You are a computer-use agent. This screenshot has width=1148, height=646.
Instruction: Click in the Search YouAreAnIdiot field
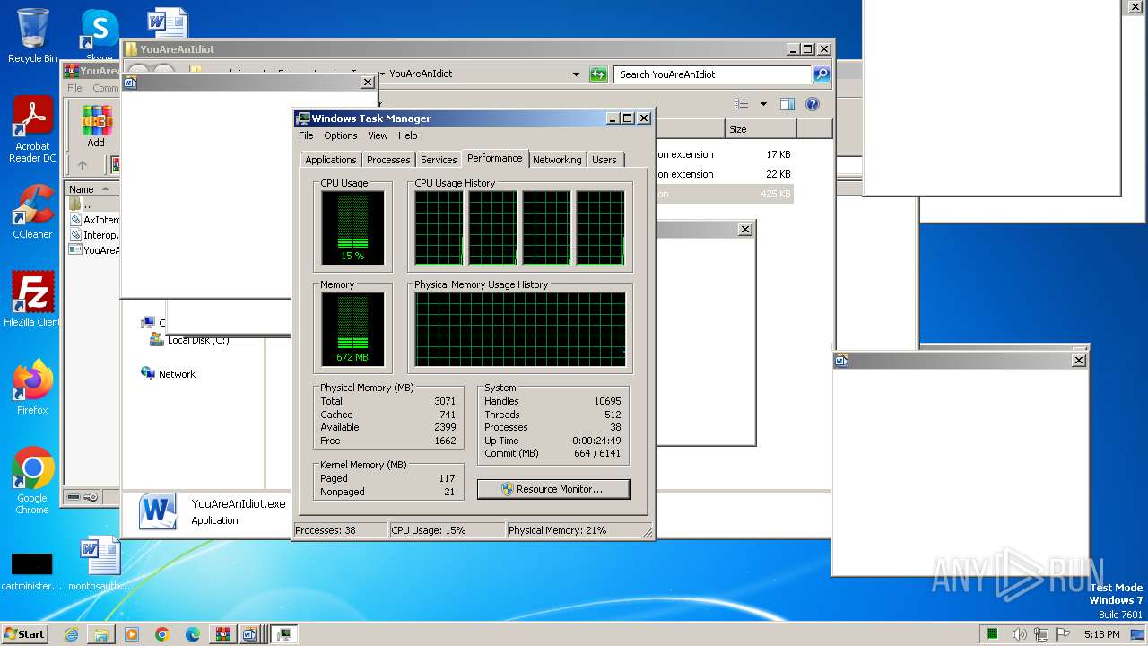point(713,74)
